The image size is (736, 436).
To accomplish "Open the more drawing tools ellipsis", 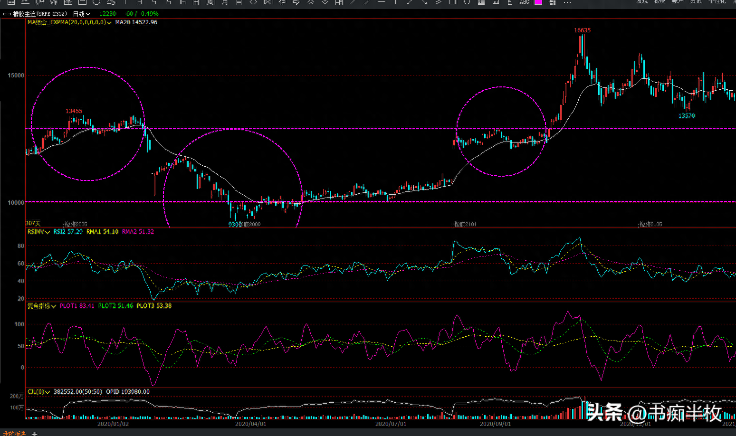I will [x=567, y=2].
